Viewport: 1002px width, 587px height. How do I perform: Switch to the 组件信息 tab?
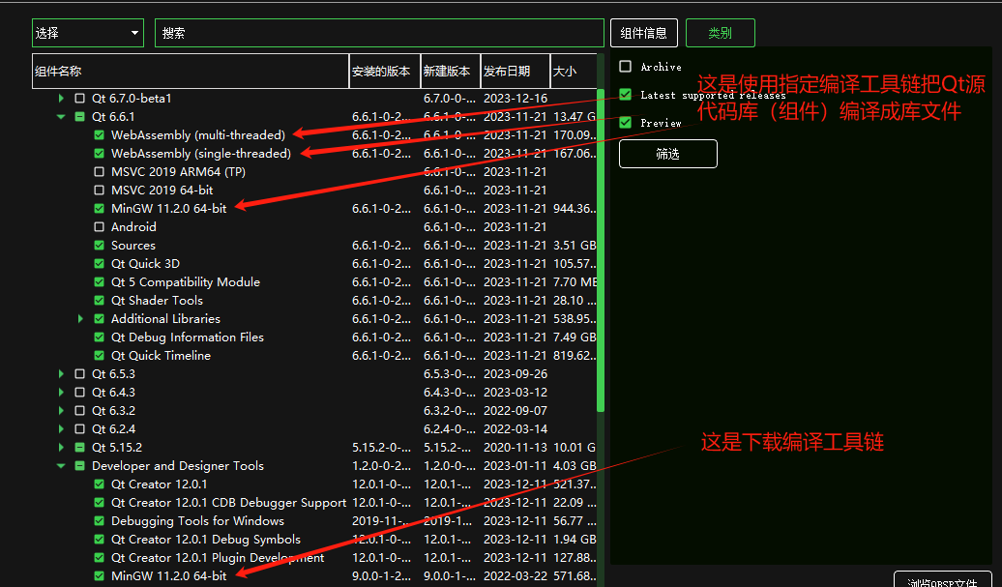pos(643,33)
